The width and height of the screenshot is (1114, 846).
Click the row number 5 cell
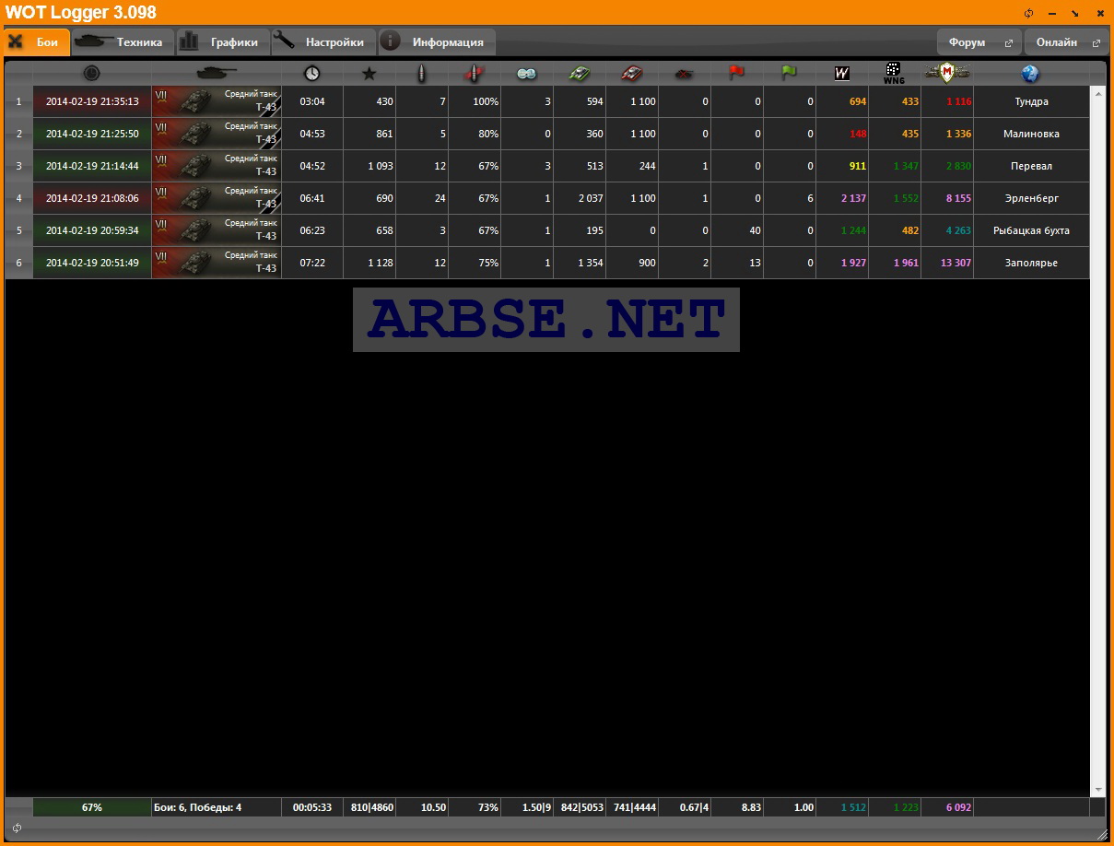tap(18, 230)
